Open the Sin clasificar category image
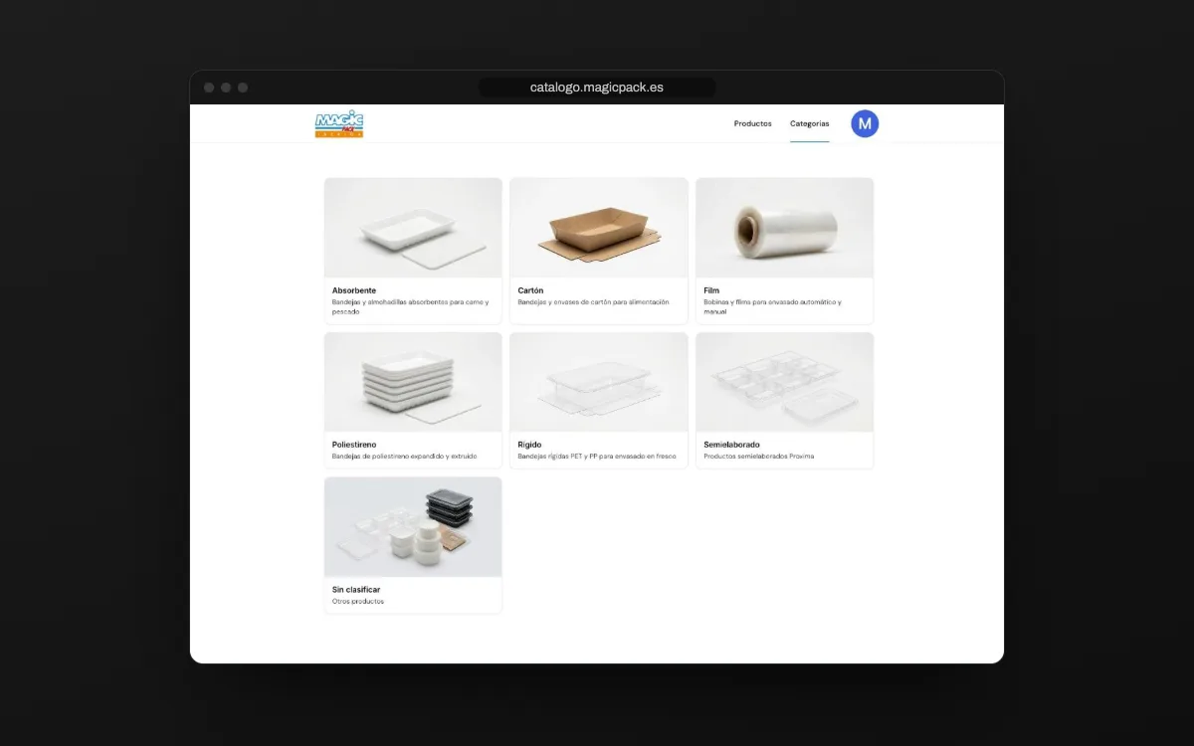The height and width of the screenshot is (746, 1194). [x=413, y=527]
